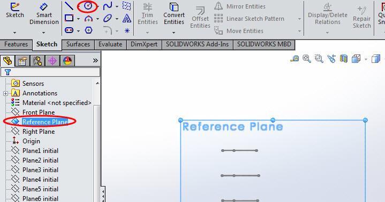Open the Move Entities dropdown arrow
Image resolution: width=385 pixels, height=202 pixels.
pyautogui.click(x=299, y=31)
